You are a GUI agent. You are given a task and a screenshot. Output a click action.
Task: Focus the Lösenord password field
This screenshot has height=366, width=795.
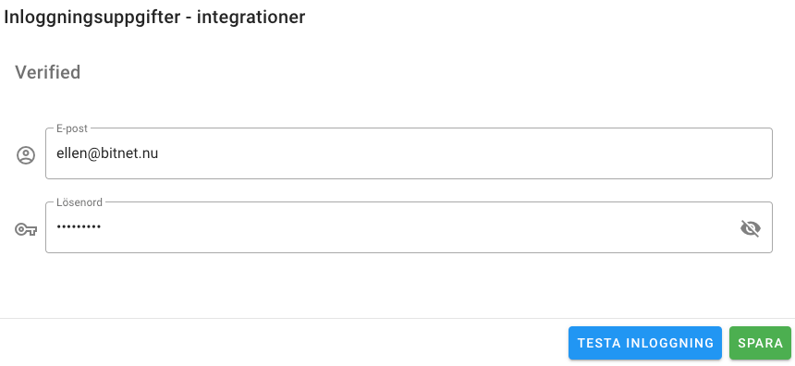point(409,227)
